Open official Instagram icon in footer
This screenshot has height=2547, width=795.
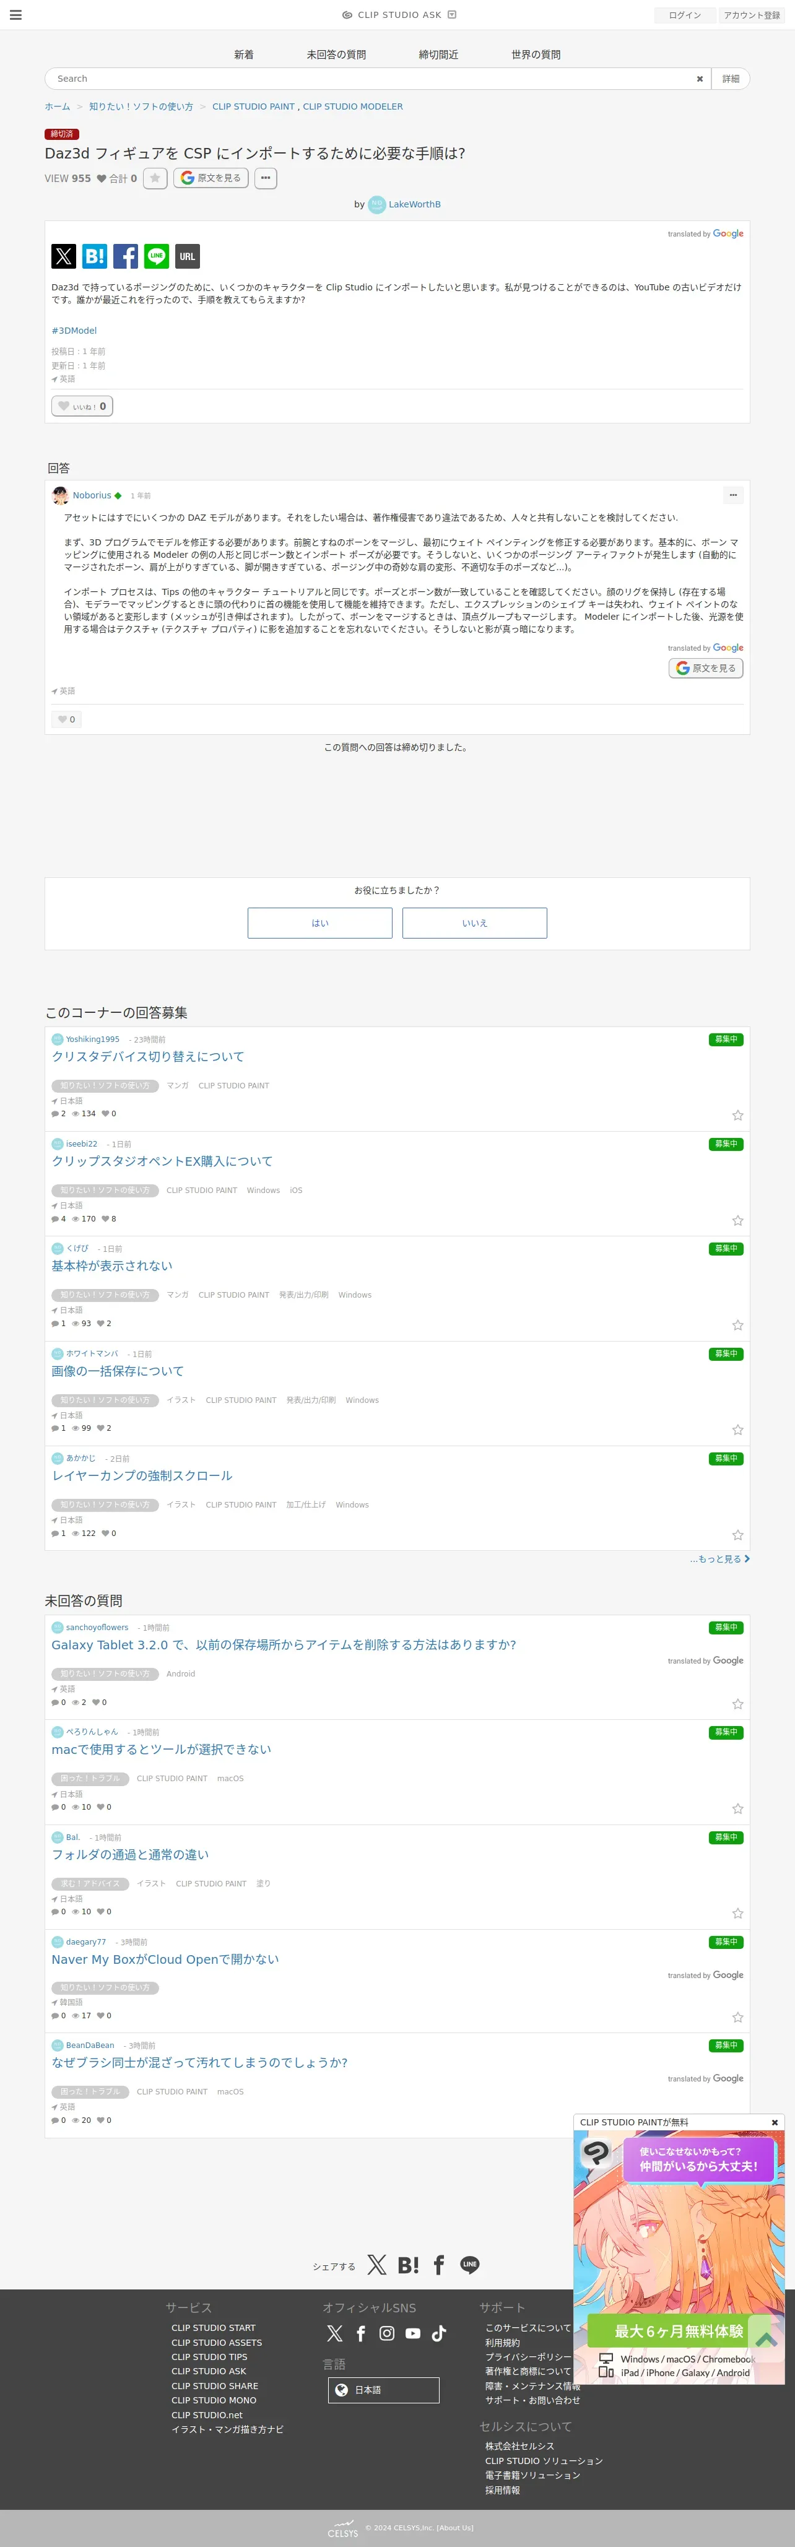point(386,2333)
